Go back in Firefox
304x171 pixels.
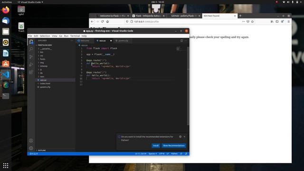(92, 21)
